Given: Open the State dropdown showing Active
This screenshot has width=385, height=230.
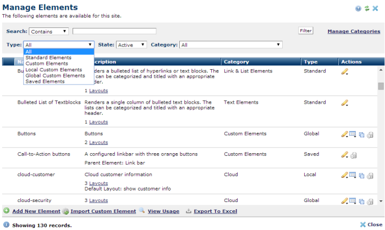Looking at the screenshot, I should [x=131, y=45].
